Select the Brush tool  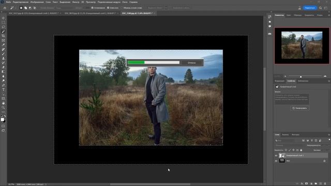coord(3,54)
